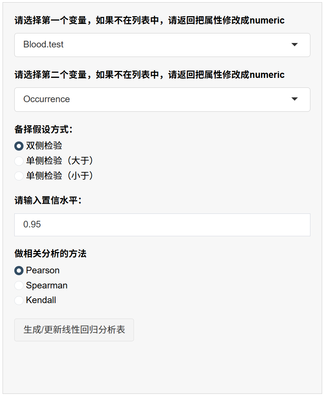The image size is (328, 399).
Task: Pick the Kendall correlation method
Action: click(19, 300)
